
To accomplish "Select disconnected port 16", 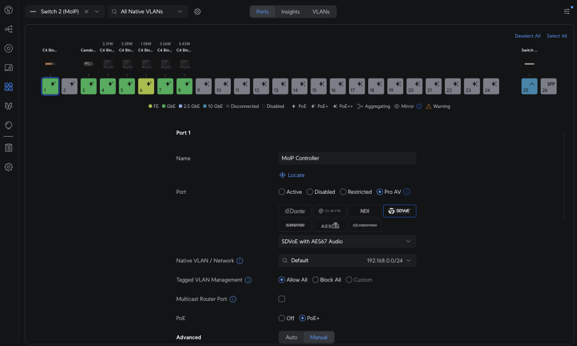I will [x=338, y=86].
